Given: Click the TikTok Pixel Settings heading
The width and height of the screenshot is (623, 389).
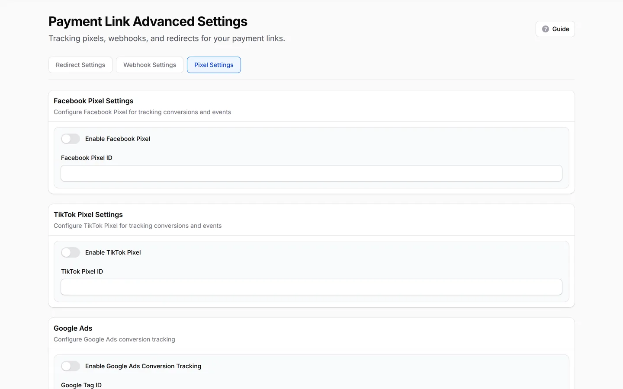Looking at the screenshot, I should pos(88,214).
